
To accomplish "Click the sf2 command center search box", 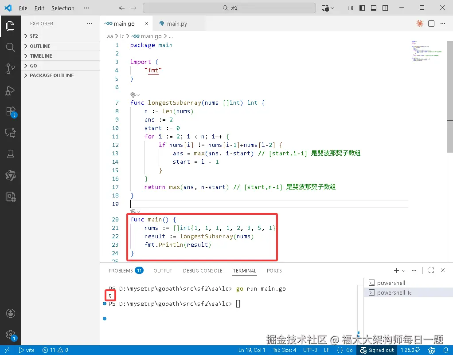I will coord(230,8).
